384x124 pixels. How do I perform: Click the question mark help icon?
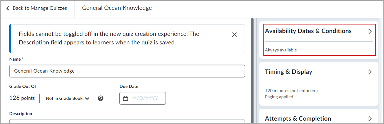point(100,98)
